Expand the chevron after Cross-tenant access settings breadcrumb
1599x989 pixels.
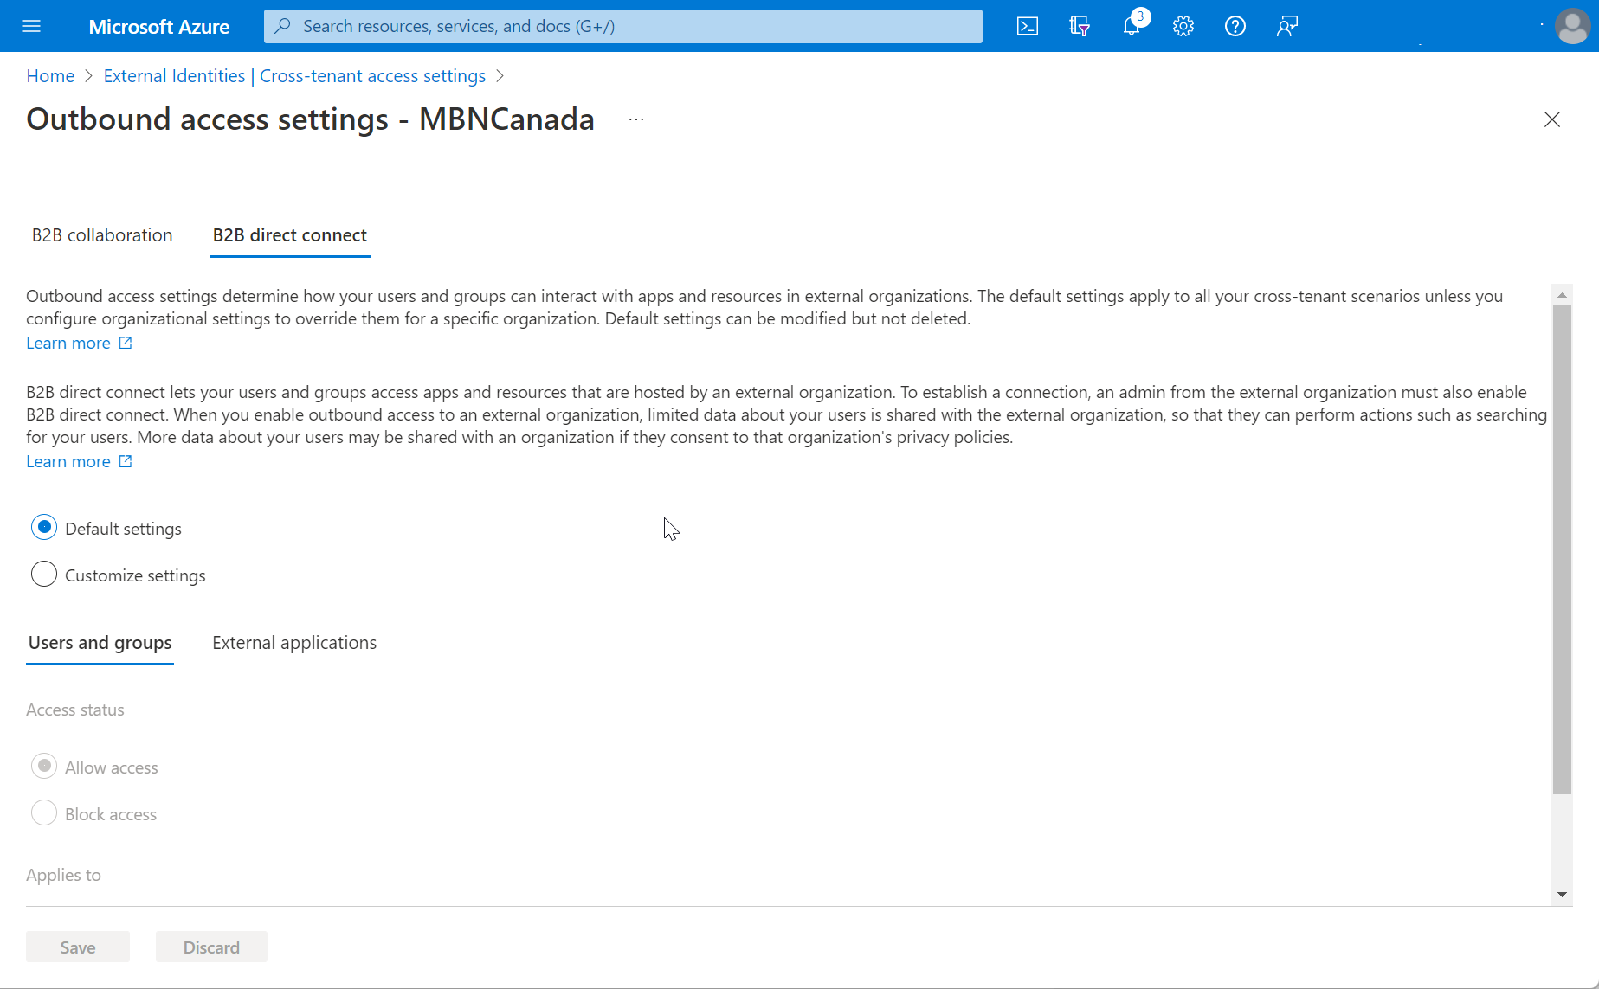pyautogui.click(x=500, y=76)
